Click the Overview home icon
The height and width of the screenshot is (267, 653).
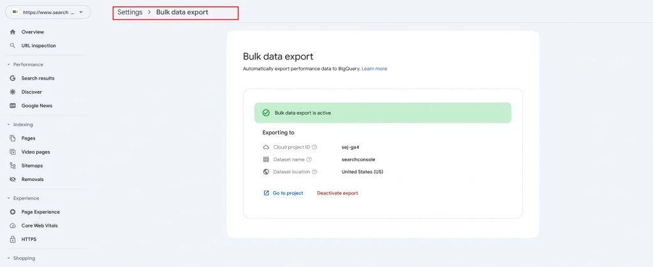(13, 32)
